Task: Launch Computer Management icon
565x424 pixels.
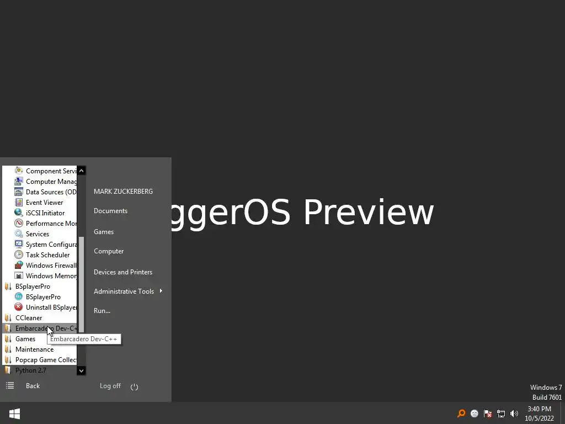Action: [19, 181]
